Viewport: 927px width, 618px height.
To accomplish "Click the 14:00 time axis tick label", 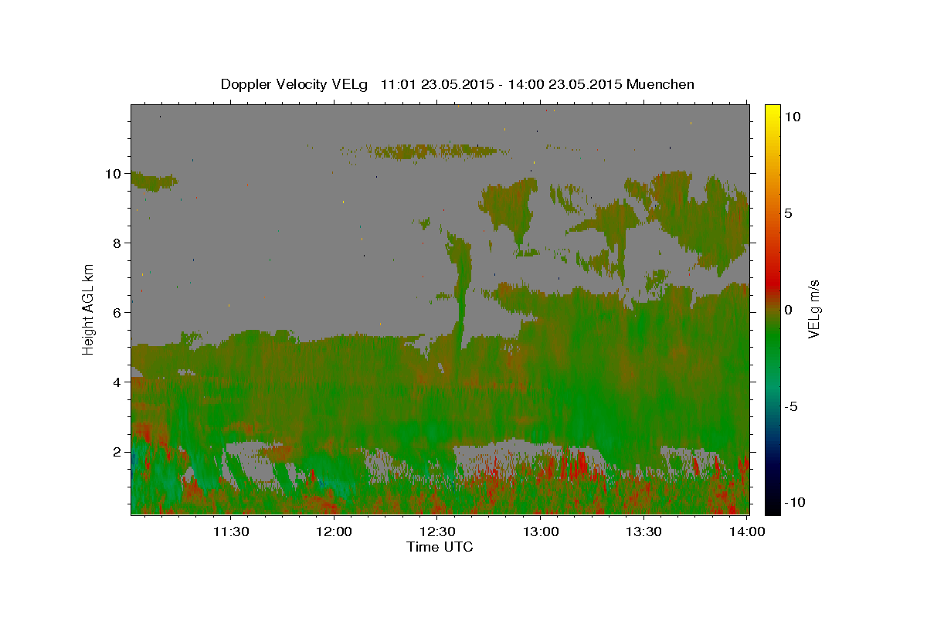I will (747, 531).
